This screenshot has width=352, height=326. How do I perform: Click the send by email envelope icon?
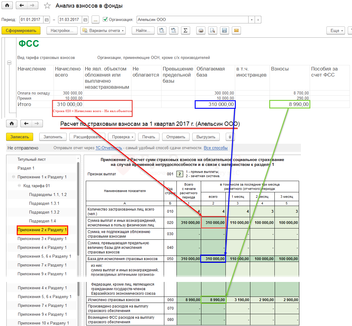pos(236,30)
